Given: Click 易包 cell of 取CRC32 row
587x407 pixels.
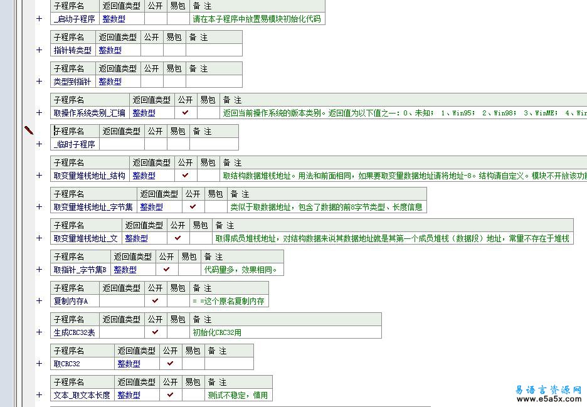Looking at the screenshot, I should (x=193, y=364).
